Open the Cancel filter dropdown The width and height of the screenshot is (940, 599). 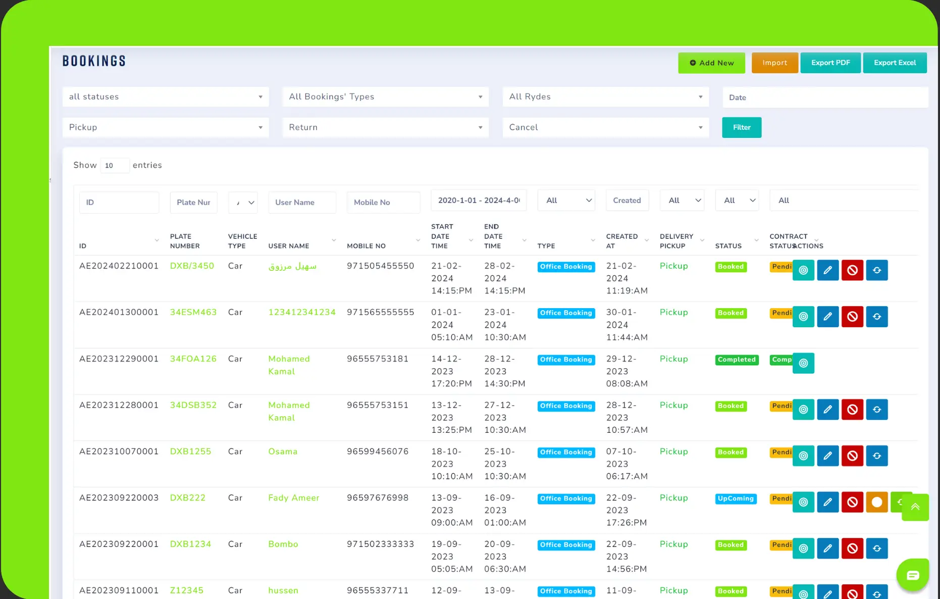pyautogui.click(x=605, y=128)
